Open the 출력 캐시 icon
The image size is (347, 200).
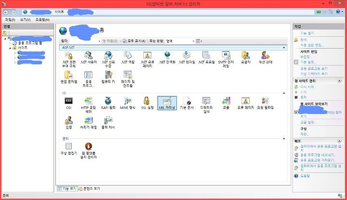click(108, 123)
